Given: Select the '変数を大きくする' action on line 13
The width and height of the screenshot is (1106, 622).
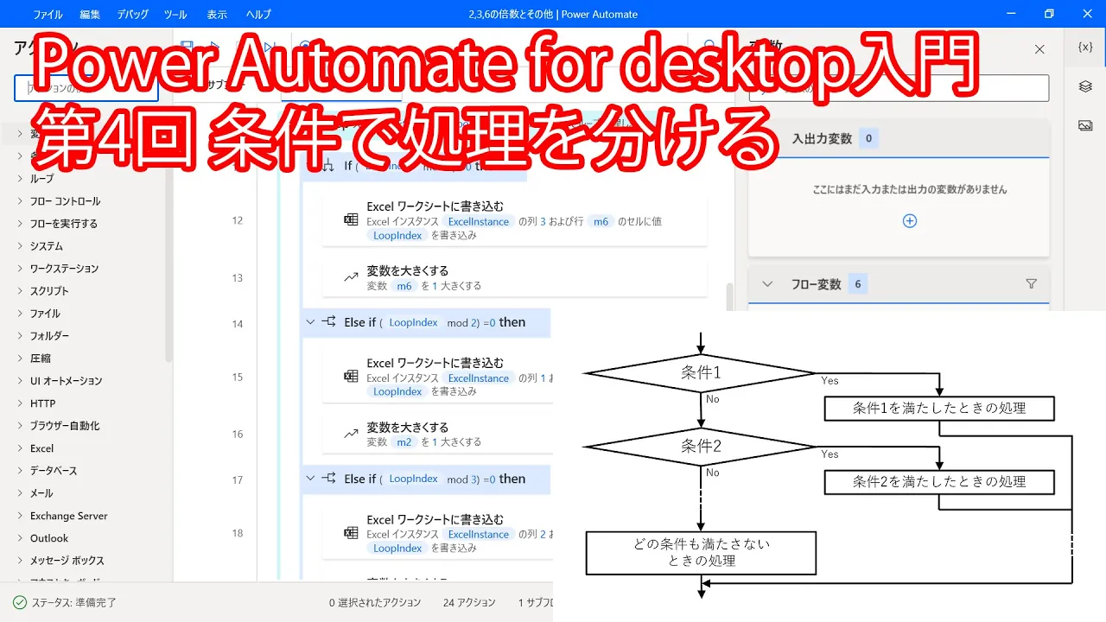Looking at the screenshot, I should click(515, 277).
